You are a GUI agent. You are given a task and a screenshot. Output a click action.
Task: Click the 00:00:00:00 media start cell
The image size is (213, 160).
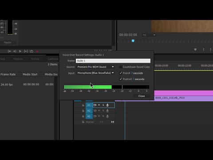pyautogui.click(x=31, y=84)
